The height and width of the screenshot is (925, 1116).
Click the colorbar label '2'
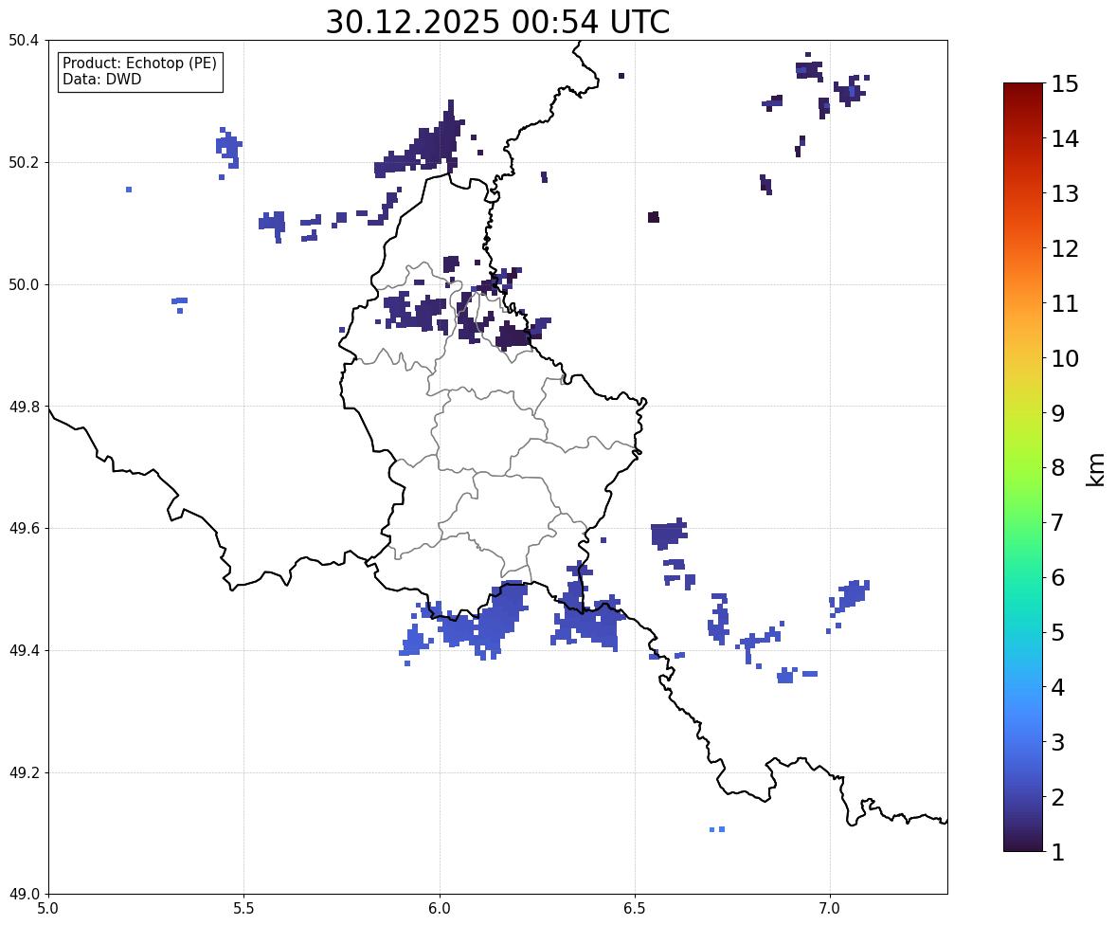(1057, 797)
